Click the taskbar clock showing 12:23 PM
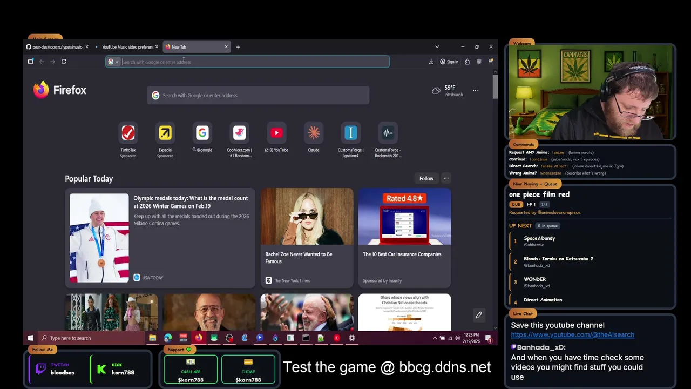 pos(471,338)
